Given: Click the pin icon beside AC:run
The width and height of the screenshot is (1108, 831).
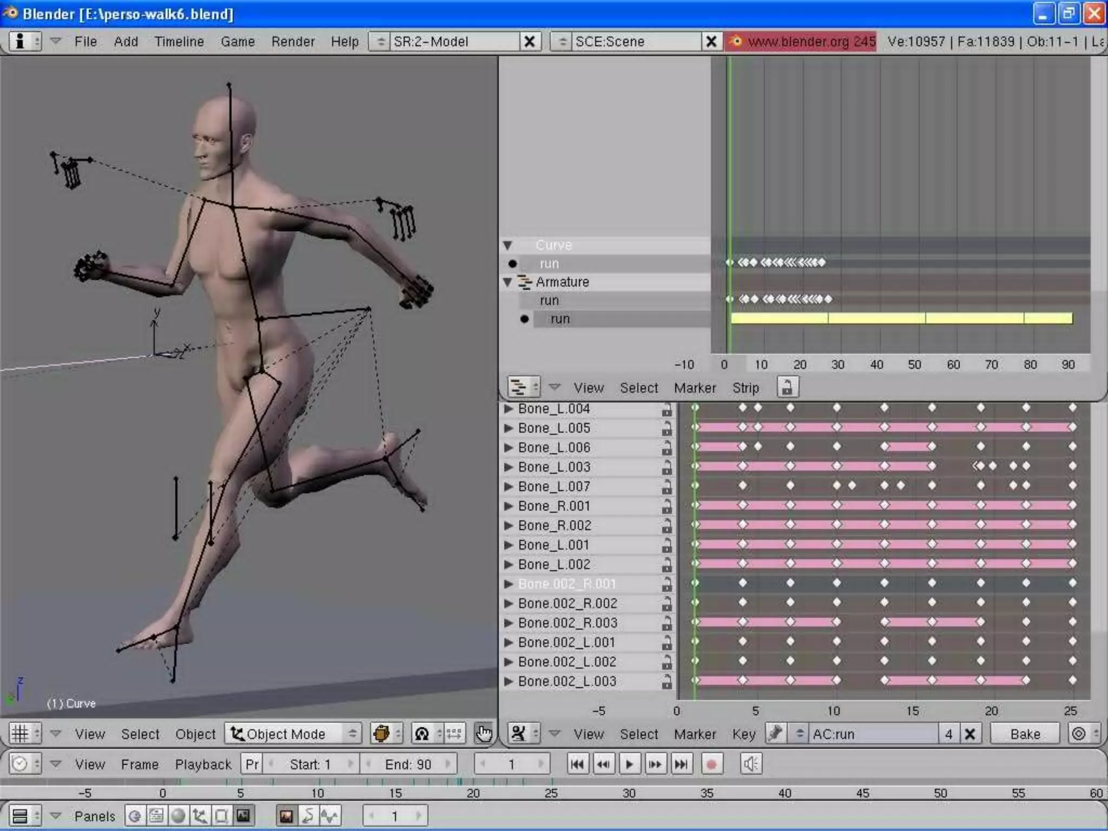Looking at the screenshot, I should pyautogui.click(x=775, y=734).
